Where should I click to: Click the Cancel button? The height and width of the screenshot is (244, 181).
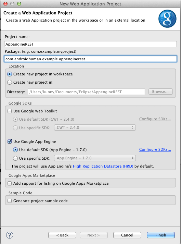127,235
